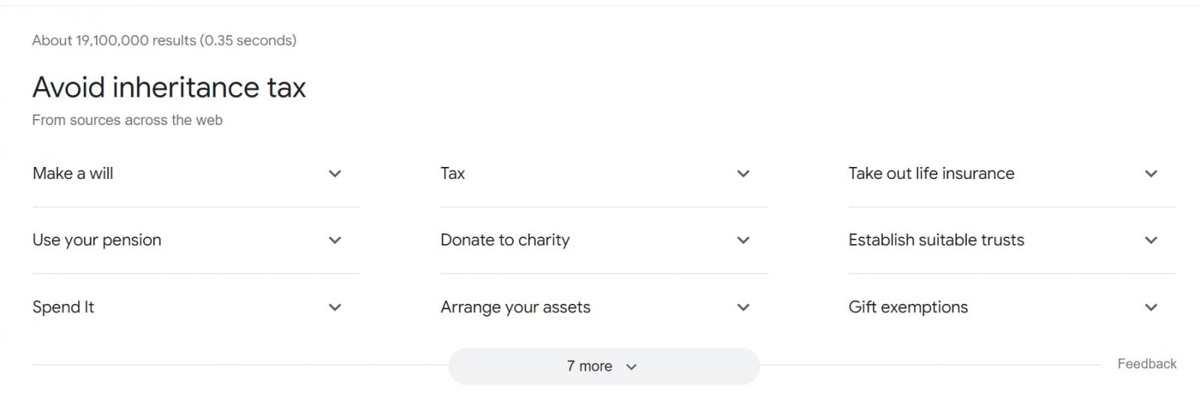
Task: Expand the Establish suitable trusts entry
Action: pyautogui.click(x=1012, y=240)
